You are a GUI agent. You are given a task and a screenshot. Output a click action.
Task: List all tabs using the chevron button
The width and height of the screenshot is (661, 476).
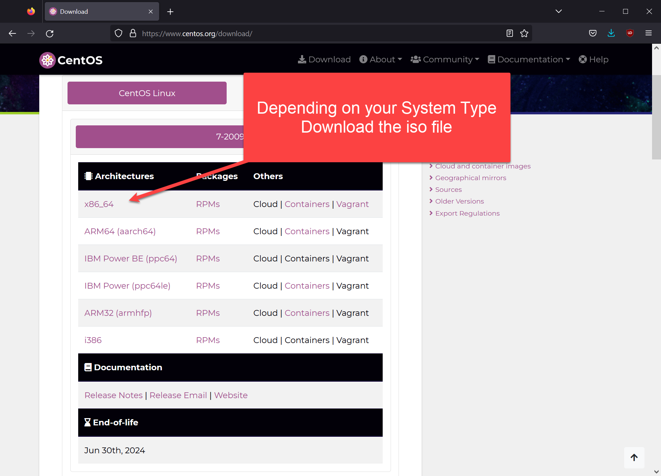click(558, 11)
